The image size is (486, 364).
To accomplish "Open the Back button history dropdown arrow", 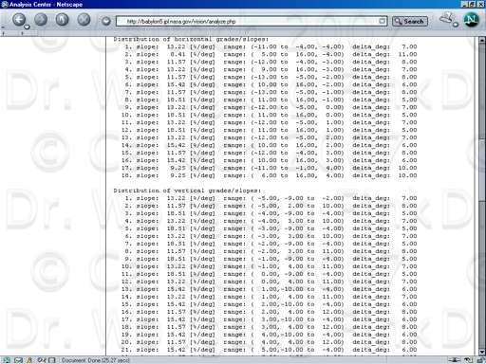I will (27, 27).
